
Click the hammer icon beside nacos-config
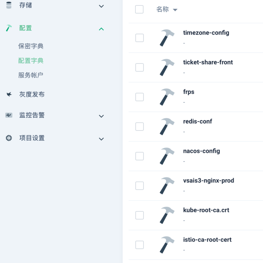[x=167, y=156]
